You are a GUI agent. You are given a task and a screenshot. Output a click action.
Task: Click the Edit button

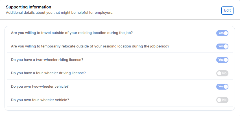[x=227, y=10]
